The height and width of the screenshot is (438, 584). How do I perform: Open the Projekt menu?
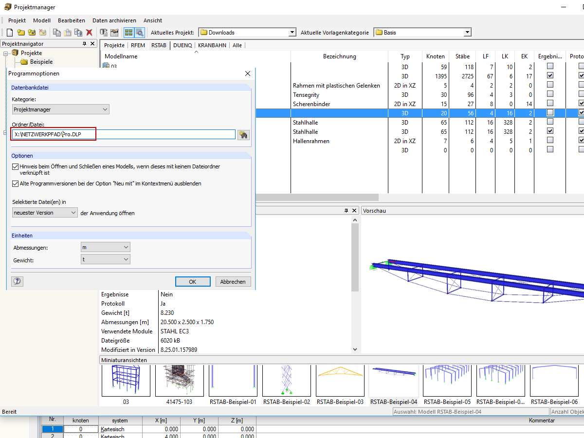(x=17, y=20)
